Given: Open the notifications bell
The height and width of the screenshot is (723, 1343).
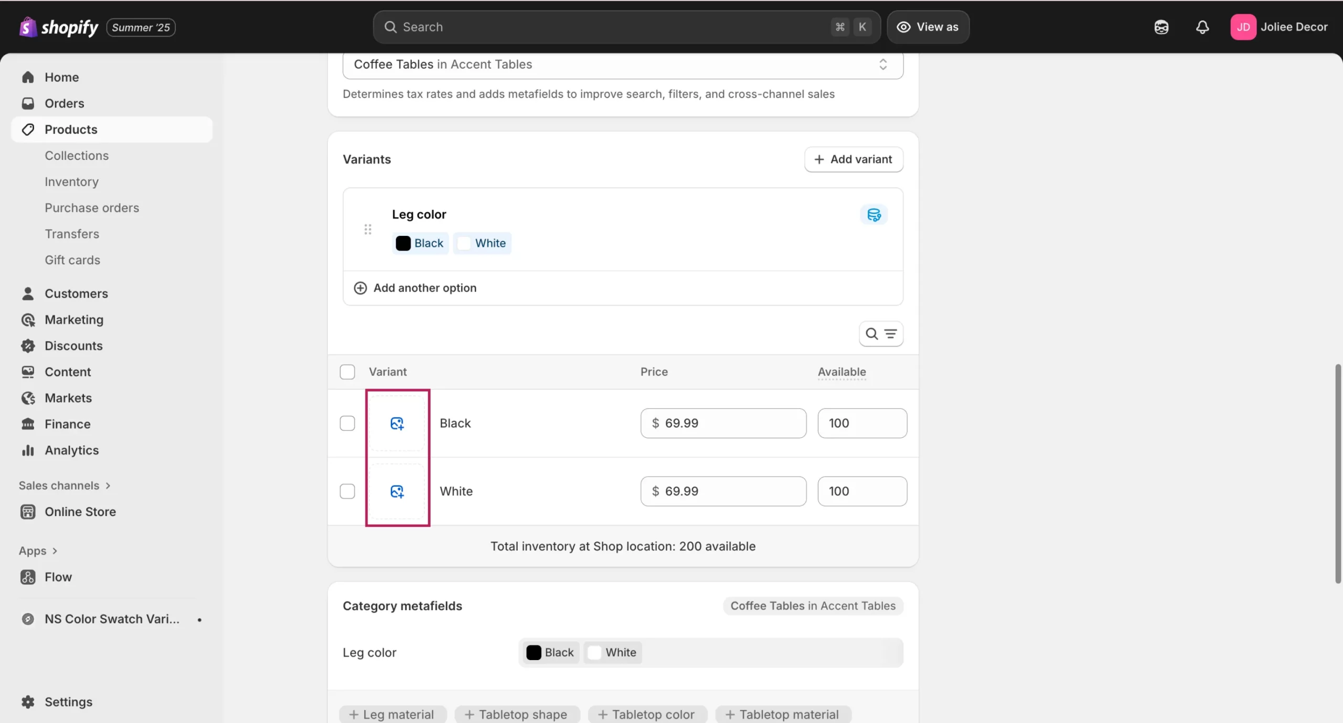Looking at the screenshot, I should tap(1202, 27).
